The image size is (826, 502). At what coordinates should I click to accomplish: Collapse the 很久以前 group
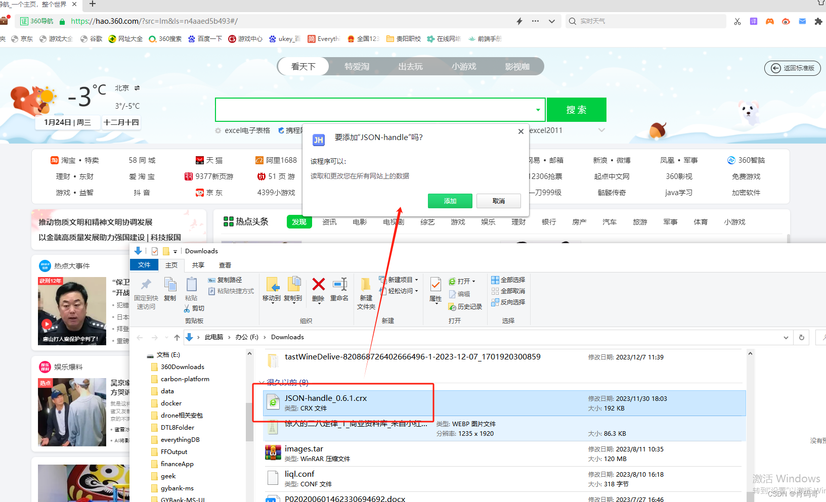click(262, 382)
